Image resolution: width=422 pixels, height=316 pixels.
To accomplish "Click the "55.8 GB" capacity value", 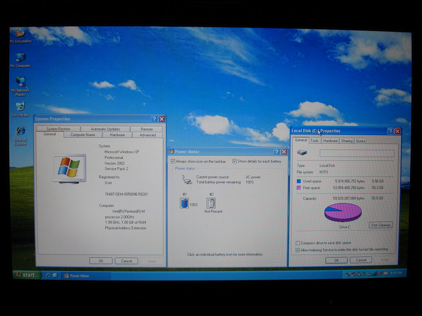I will (377, 198).
